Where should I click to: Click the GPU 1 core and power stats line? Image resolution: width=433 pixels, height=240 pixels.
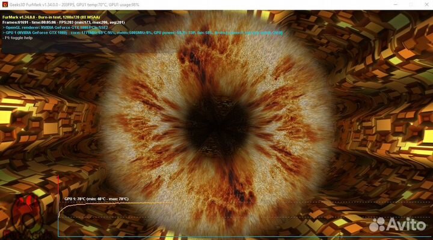coord(120,32)
